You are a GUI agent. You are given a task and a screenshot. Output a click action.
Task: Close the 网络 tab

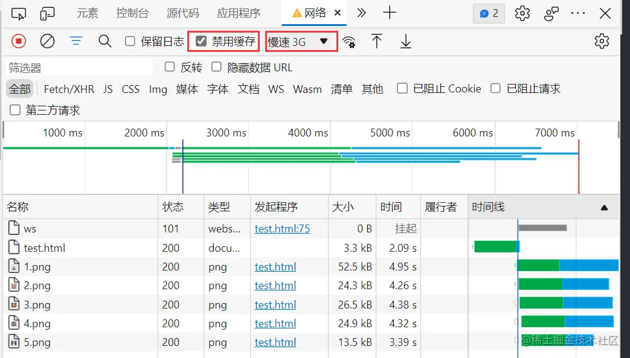tap(338, 13)
